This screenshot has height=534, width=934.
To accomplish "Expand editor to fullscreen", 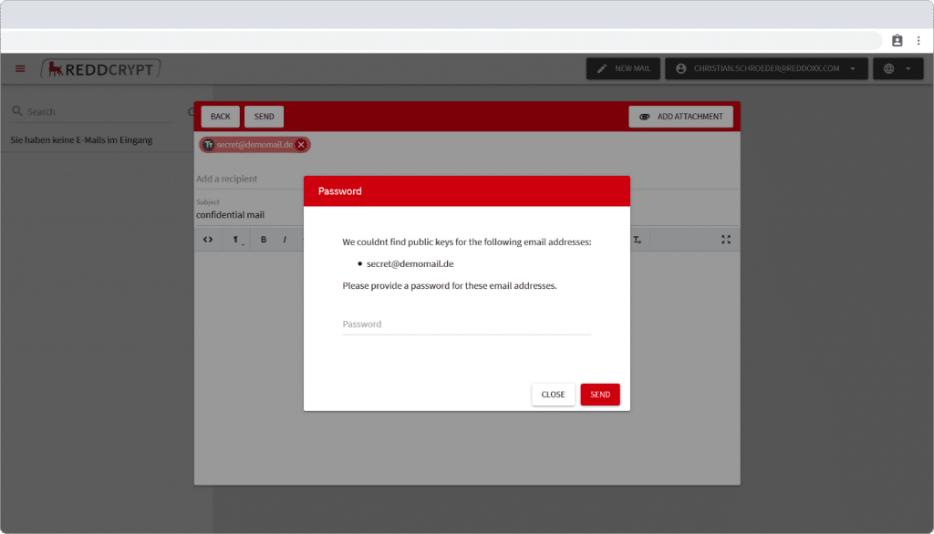I will (x=725, y=240).
